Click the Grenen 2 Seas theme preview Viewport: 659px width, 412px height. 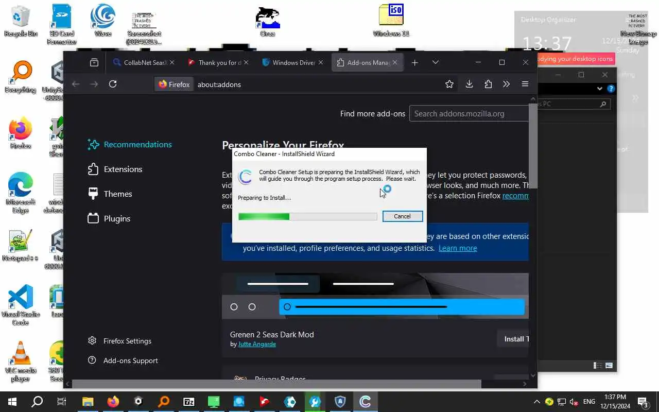click(x=375, y=296)
